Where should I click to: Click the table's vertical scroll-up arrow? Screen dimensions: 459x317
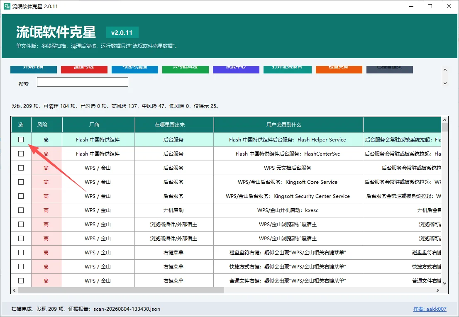(444, 120)
